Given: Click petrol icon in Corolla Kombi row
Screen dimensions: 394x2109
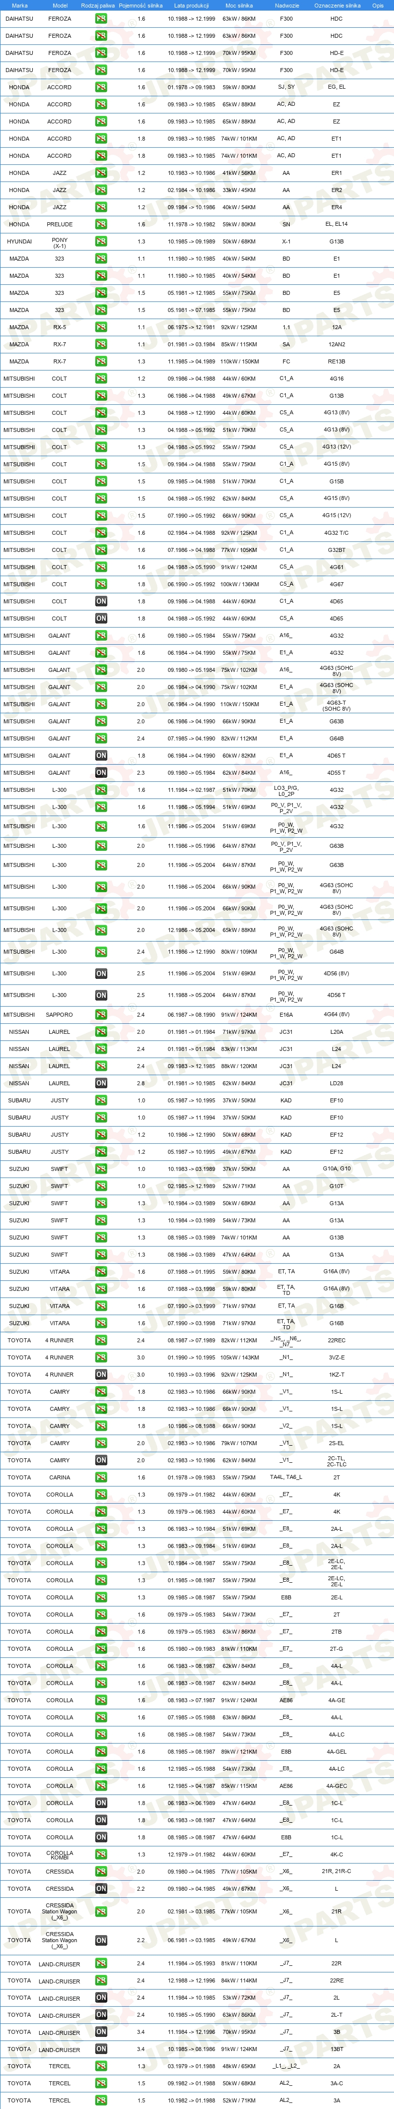Looking at the screenshot, I should pyautogui.click(x=101, y=1855).
